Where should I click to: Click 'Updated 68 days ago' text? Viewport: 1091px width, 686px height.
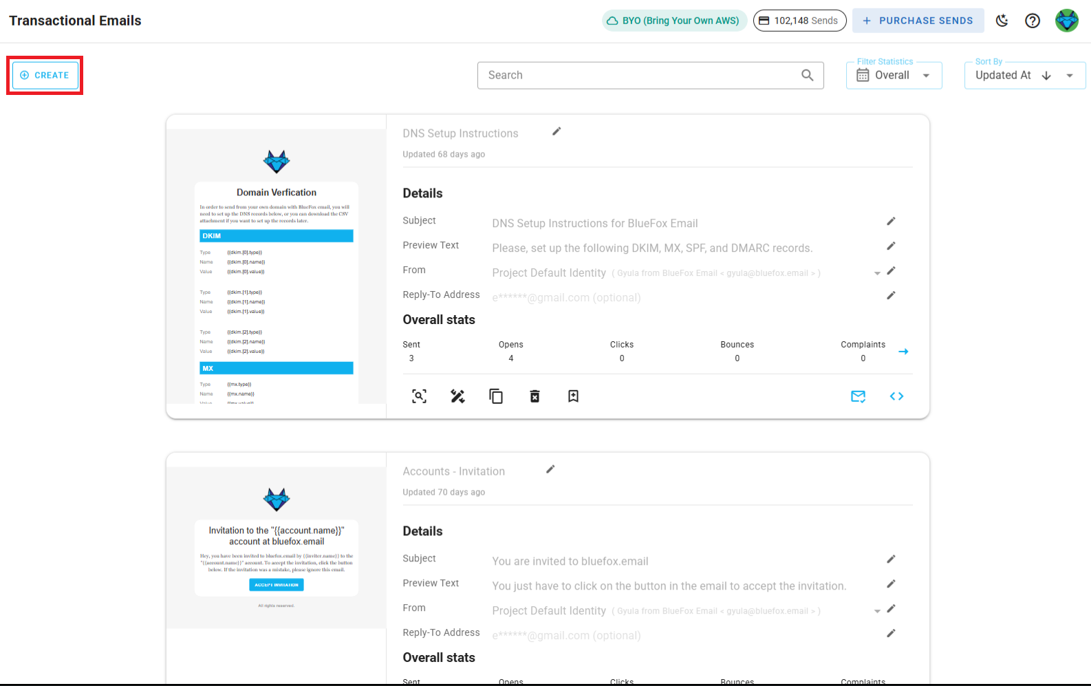[444, 154]
